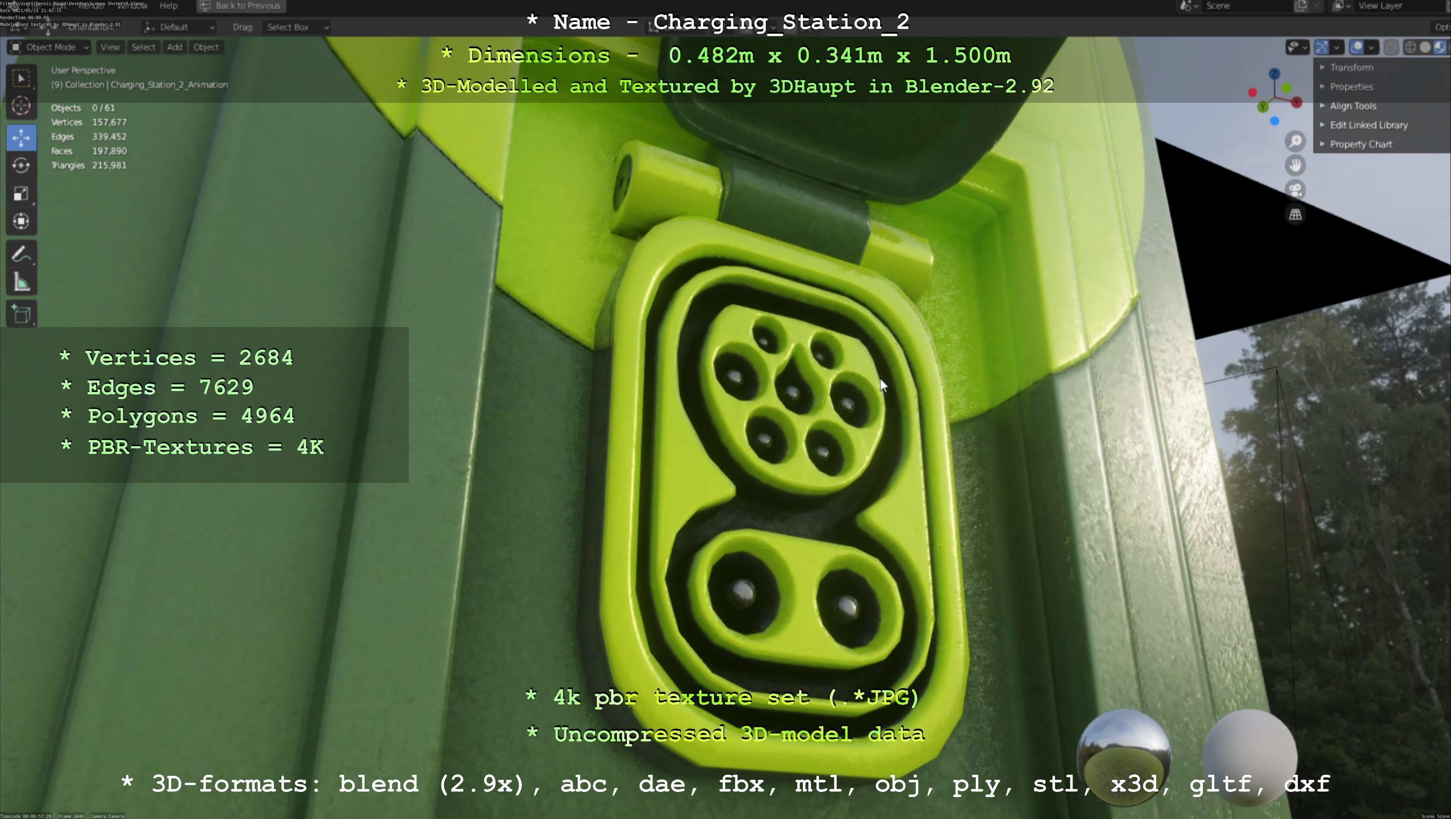1451x819 pixels.
Task: Switch perspective/orthographic with grid icon
Action: click(1295, 214)
